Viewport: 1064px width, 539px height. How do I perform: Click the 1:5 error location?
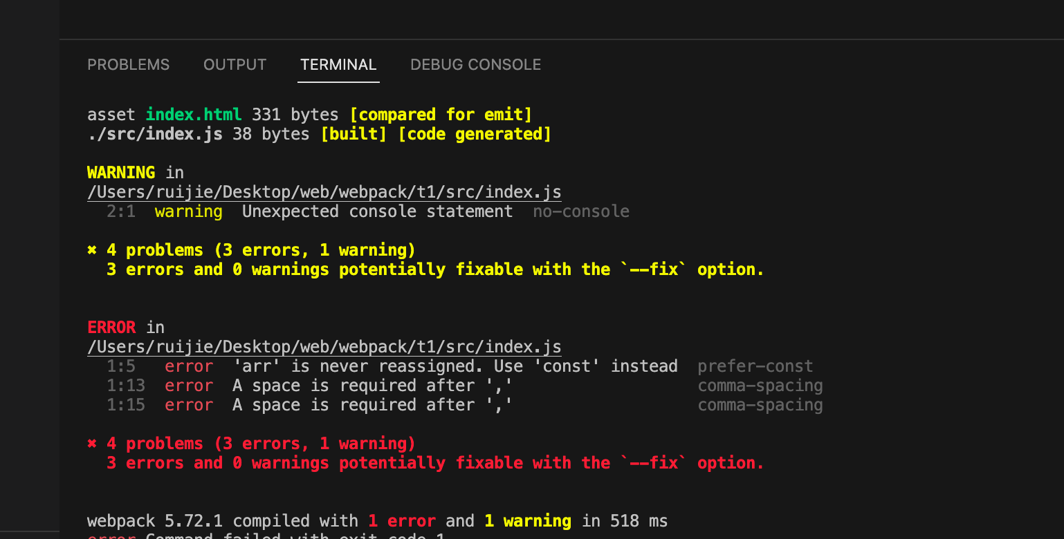tap(121, 366)
